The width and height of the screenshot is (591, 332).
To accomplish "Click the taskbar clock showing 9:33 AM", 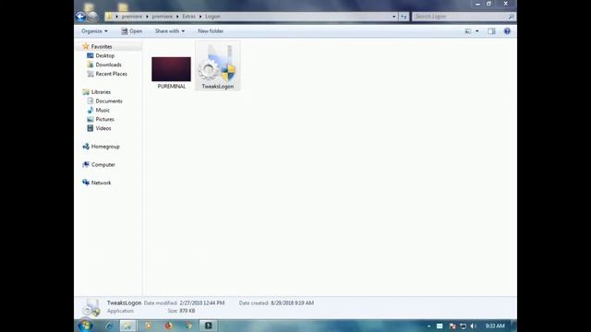I will (495, 326).
